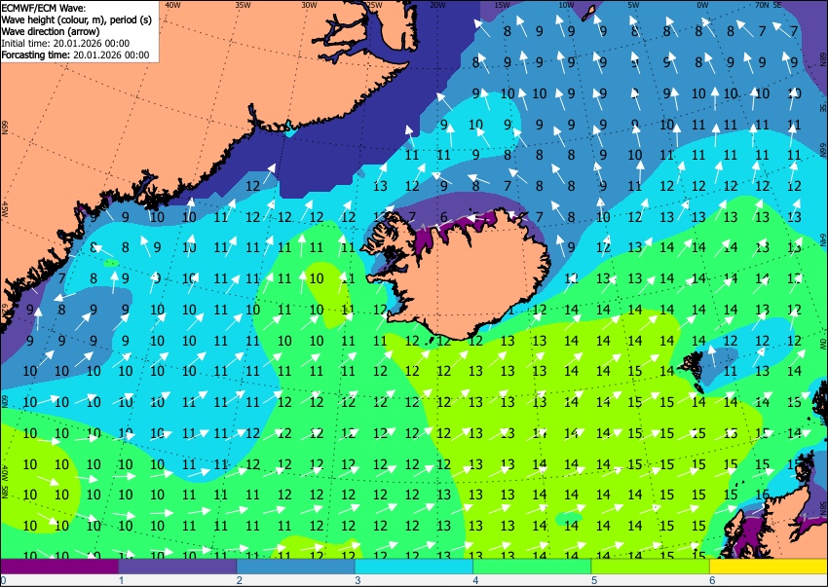Image resolution: width=828 pixels, height=587 pixels.
Task: Click the lime 5–6 m legend swatch
Action: pos(651,567)
